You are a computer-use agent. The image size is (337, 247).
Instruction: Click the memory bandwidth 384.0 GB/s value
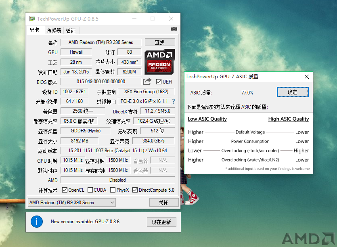pyautogui.click(x=154, y=141)
